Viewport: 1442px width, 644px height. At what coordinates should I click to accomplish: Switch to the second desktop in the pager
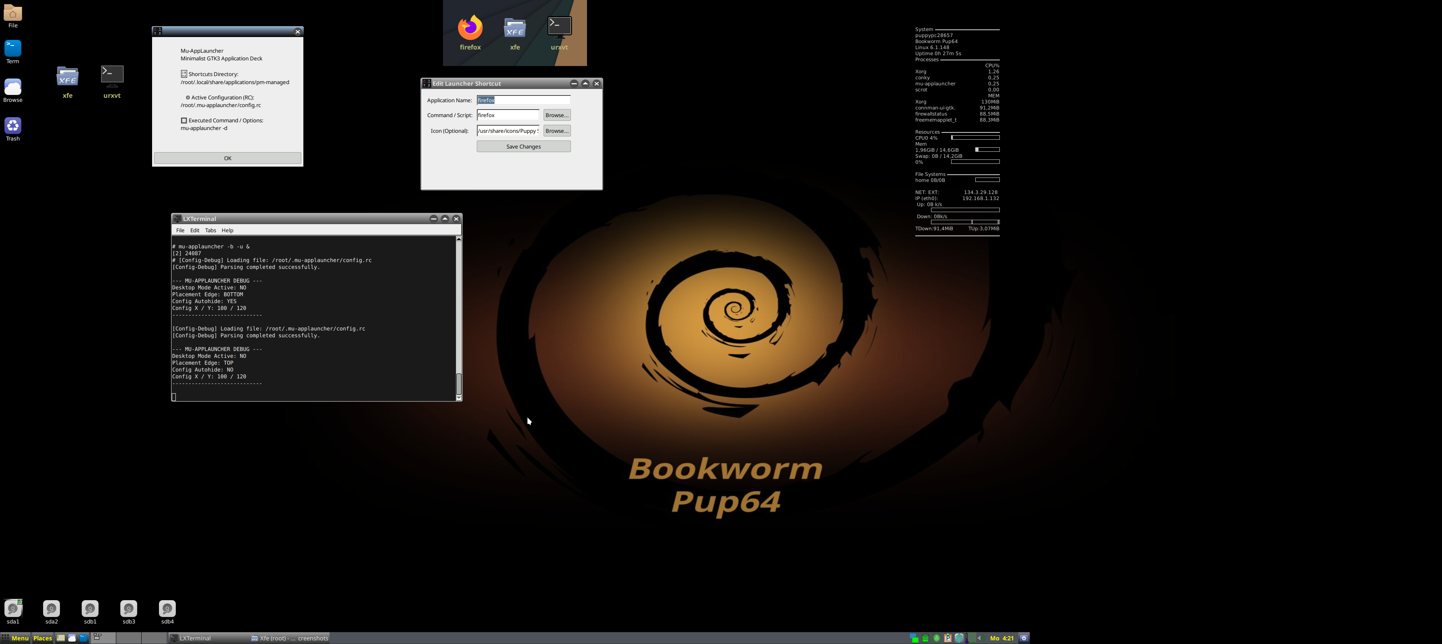point(129,638)
